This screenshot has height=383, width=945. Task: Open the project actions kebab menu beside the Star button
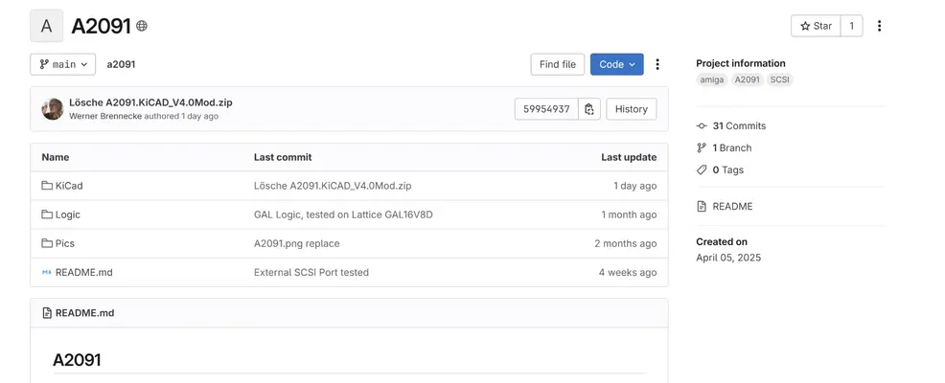[879, 26]
